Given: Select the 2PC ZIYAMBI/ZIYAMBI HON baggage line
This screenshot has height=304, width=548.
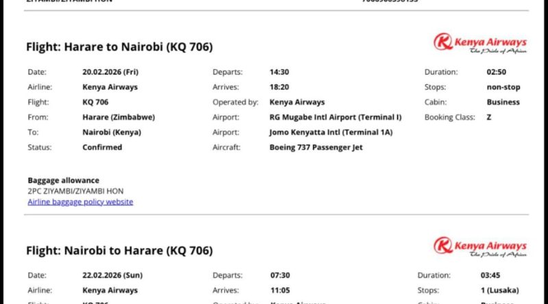Looking at the screenshot, I should point(75,191).
